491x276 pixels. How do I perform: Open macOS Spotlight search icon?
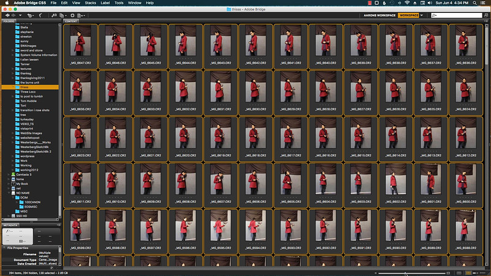tap(474, 3)
